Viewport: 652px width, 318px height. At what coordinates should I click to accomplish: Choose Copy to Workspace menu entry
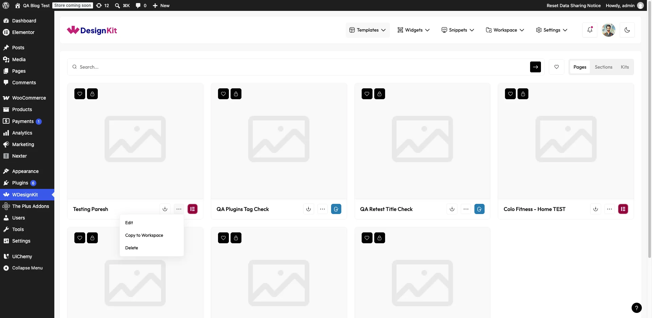tap(152, 235)
